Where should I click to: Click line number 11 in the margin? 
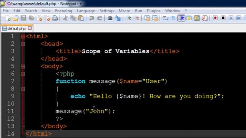[x=11, y=111]
